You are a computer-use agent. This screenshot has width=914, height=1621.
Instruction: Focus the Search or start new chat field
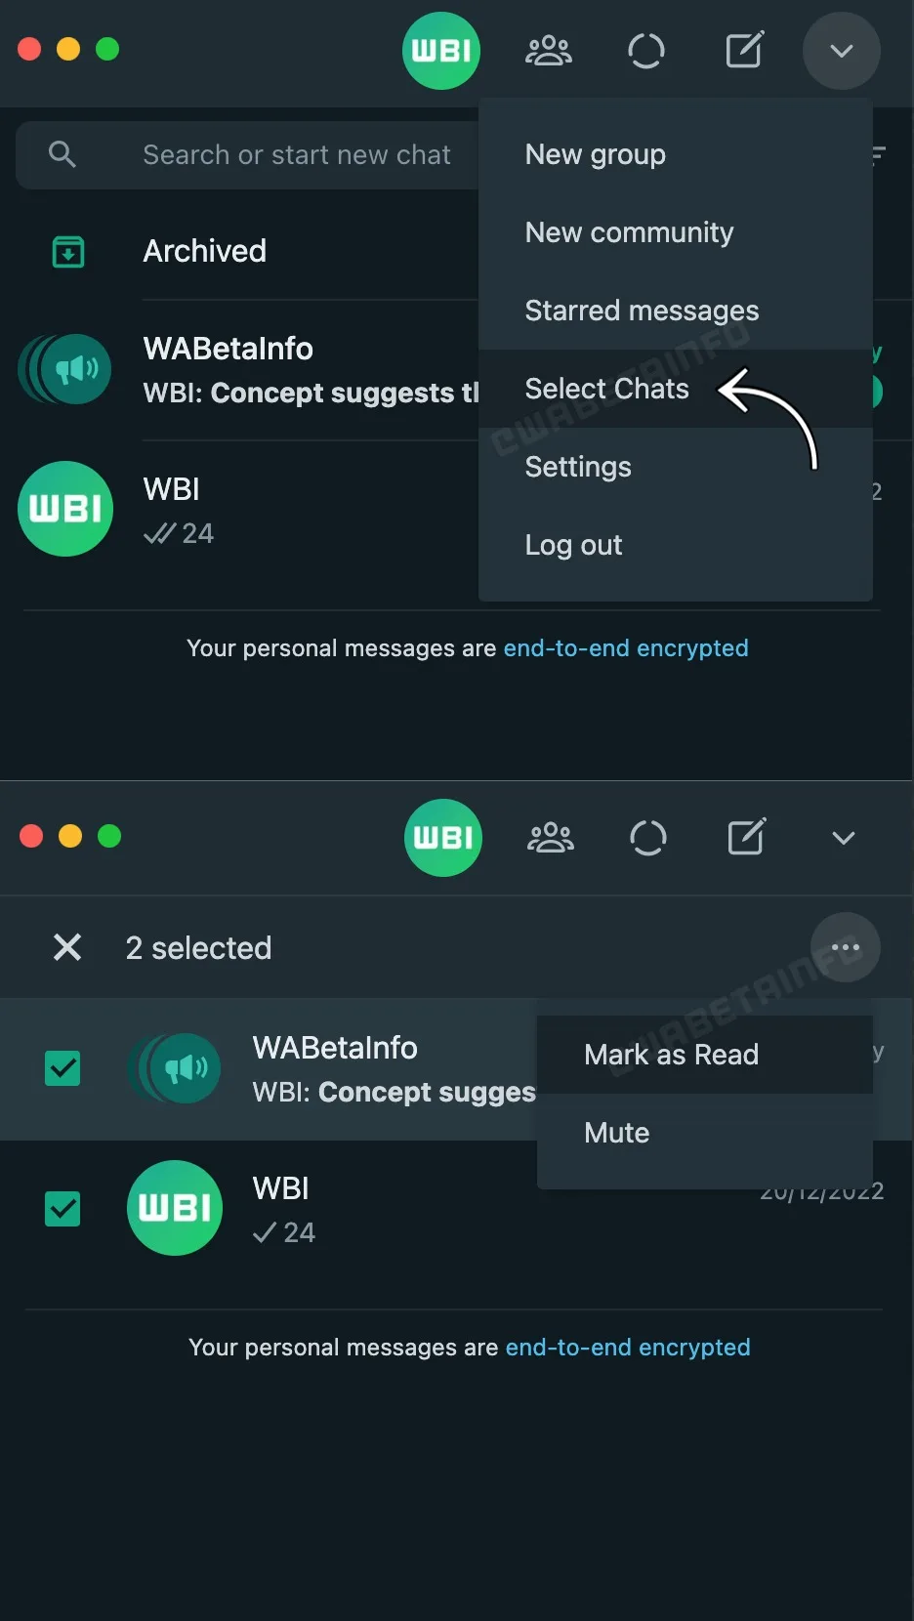click(247, 155)
